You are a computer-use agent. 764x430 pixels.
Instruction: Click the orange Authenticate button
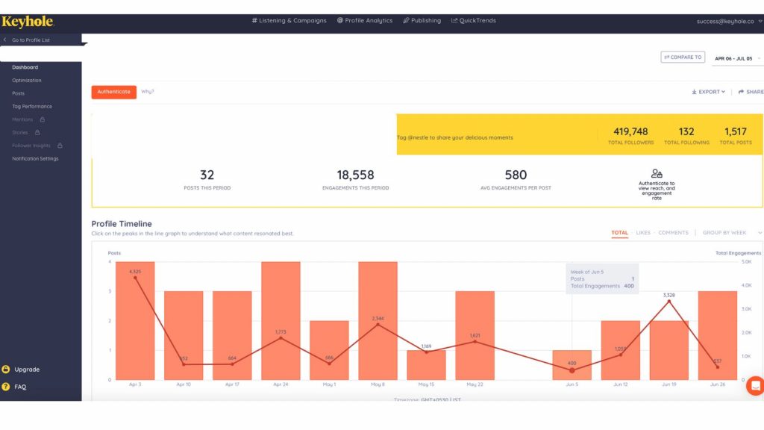pyautogui.click(x=113, y=92)
